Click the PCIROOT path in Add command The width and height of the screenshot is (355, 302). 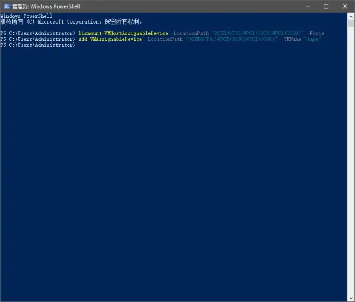tap(232, 39)
